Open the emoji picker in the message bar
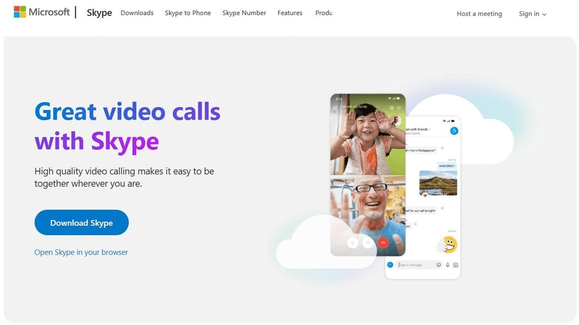579x325 pixels. click(x=439, y=265)
